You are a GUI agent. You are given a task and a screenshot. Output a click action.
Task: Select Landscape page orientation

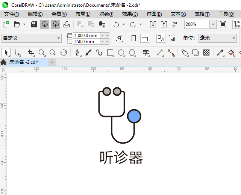pyautogui.click(x=145, y=38)
